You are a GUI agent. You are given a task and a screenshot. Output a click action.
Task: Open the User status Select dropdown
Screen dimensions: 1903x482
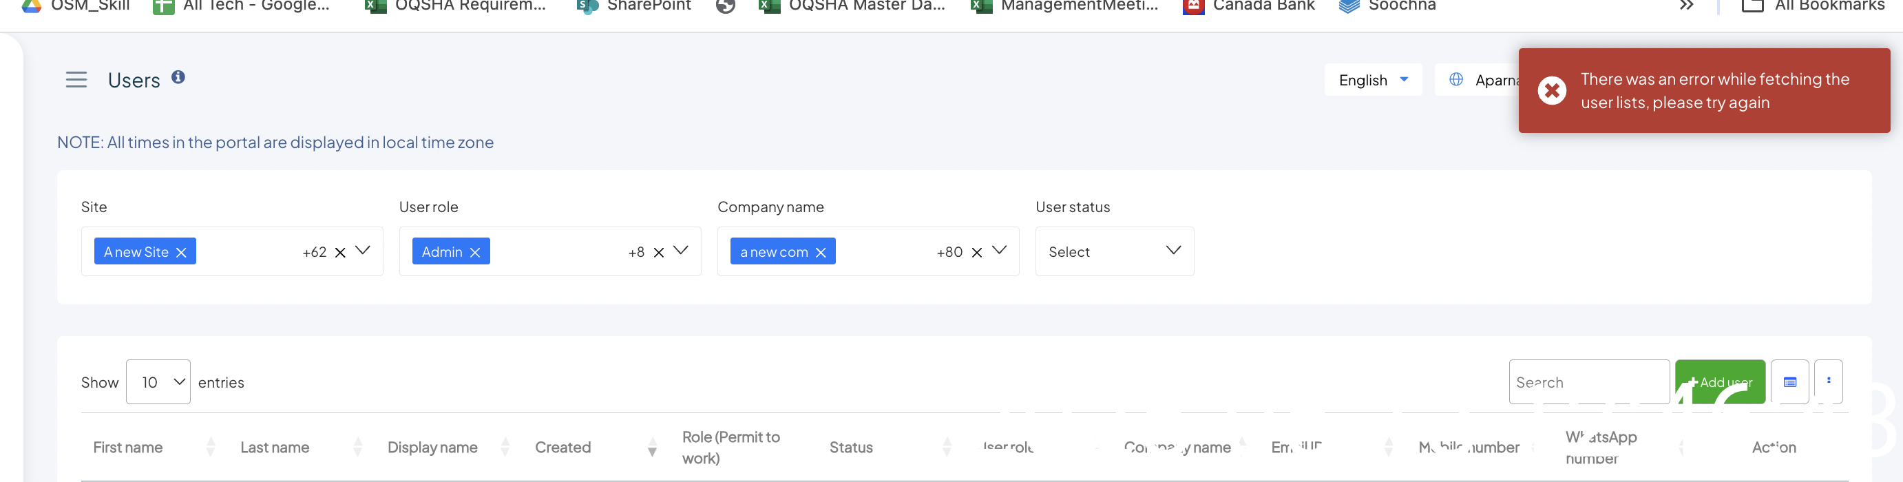pyautogui.click(x=1114, y=252)
